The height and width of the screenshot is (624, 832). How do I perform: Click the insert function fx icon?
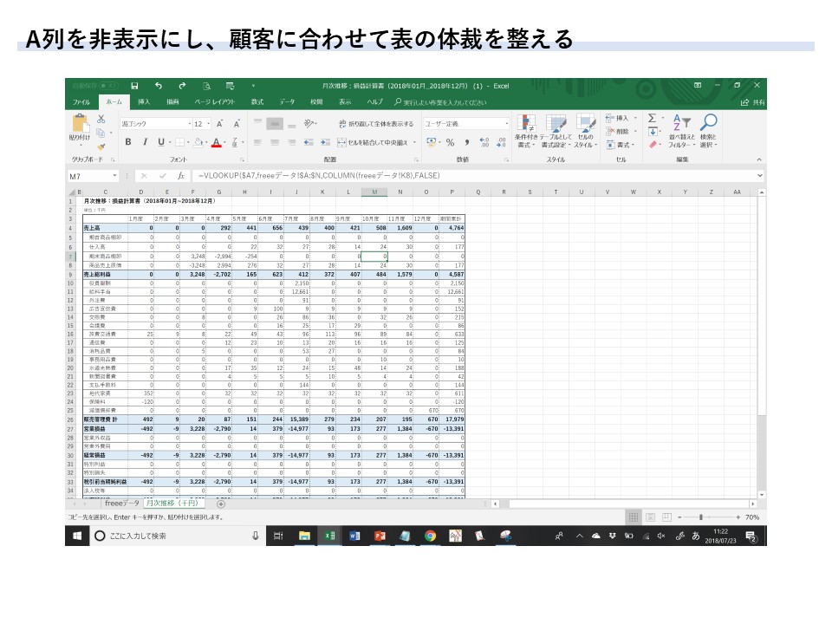(x=181, y=175)
